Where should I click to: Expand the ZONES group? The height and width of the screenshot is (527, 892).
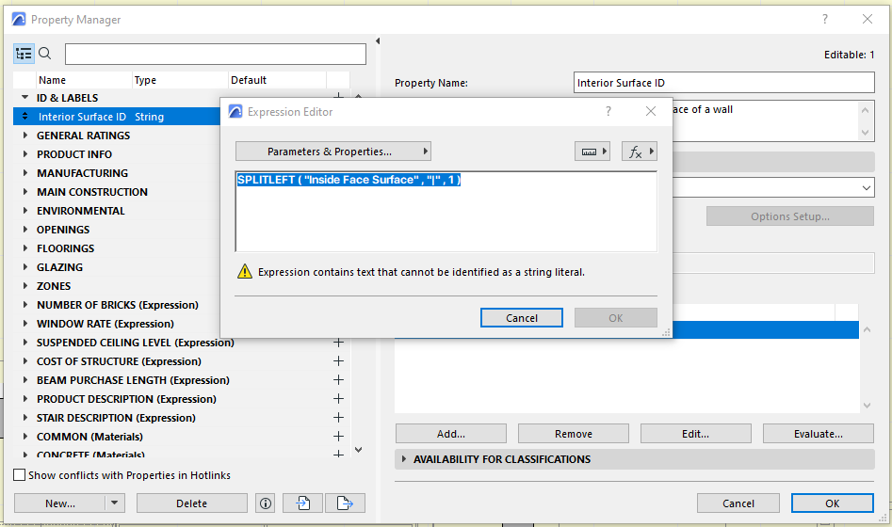[x=25, y=285]
